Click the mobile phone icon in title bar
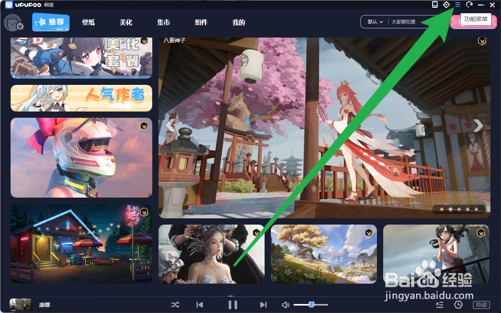The width and height of the screenshot is (501, 313). [x=434, y=5]
